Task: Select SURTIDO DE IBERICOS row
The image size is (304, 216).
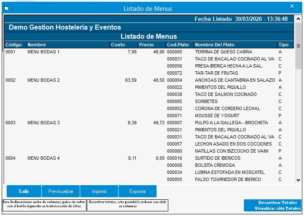Action: tap(218, 158)
